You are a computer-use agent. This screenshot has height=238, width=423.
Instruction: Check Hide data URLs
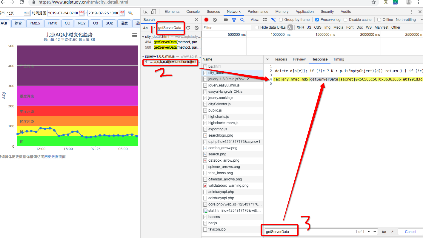(257, 27)
